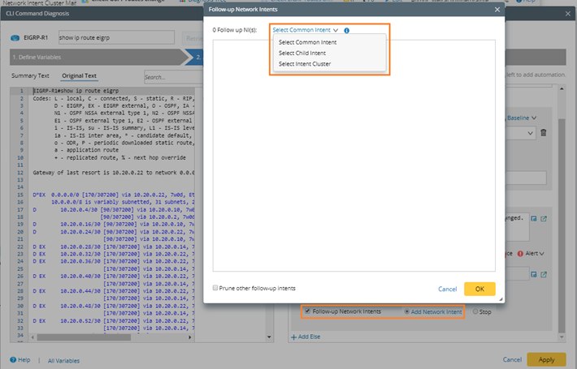577x369 pixels.
Task: Toggle the Follow-up Network Intents checkbox
Action: pyautogui.click(x=307, y=311)
